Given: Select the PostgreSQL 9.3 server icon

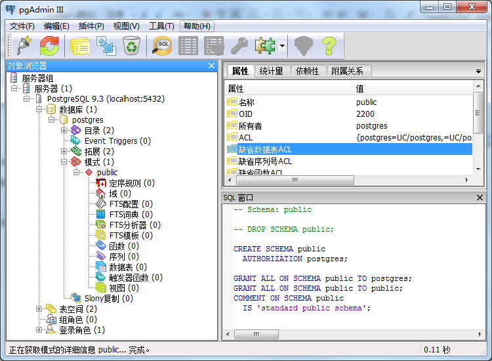Looking at the screenshot, I should click(x=39, y=99).
